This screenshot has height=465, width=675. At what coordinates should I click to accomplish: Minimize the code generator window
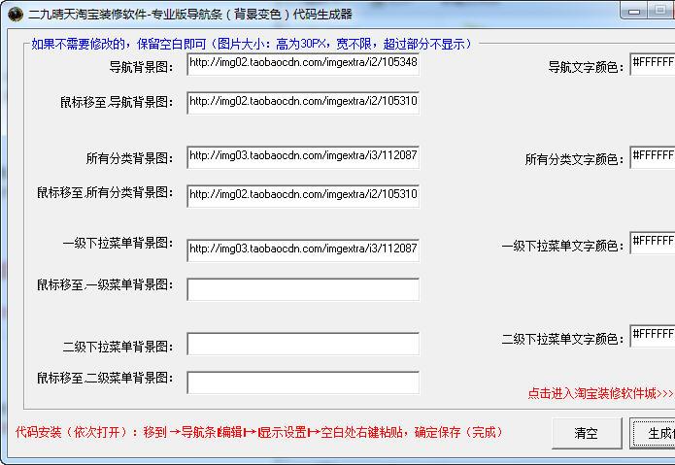[633, 11]
